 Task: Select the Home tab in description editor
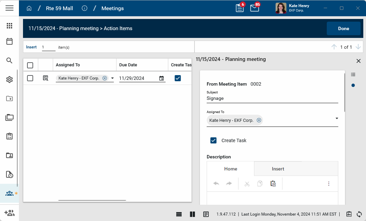point(231,169)
